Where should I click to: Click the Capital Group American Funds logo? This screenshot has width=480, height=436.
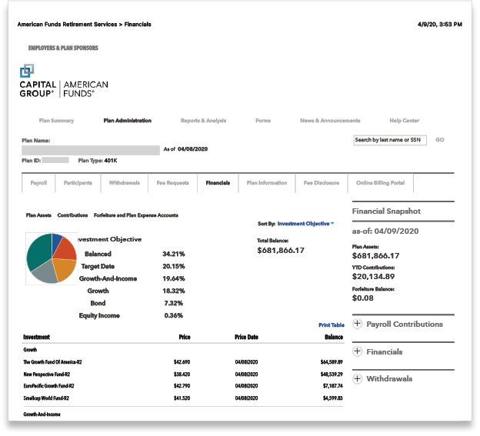tap(64, 81)
